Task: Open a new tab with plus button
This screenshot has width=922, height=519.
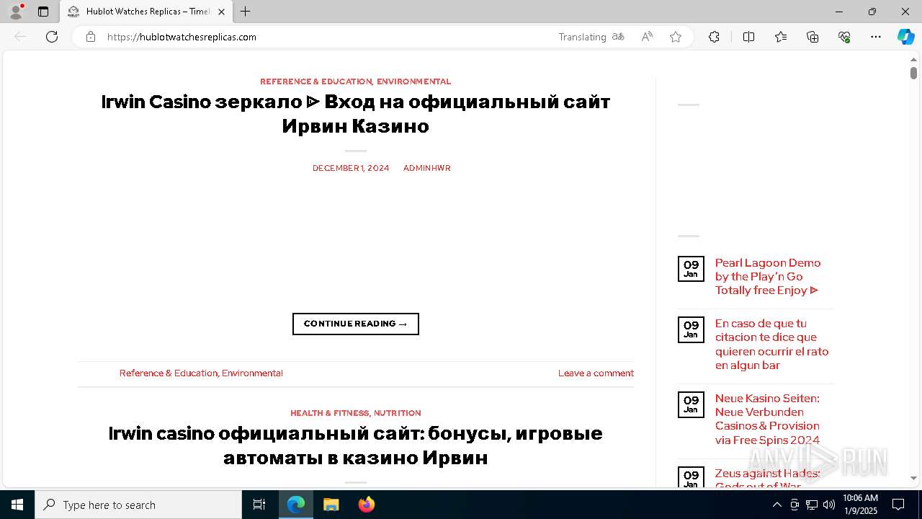Action: coord(246,12)
